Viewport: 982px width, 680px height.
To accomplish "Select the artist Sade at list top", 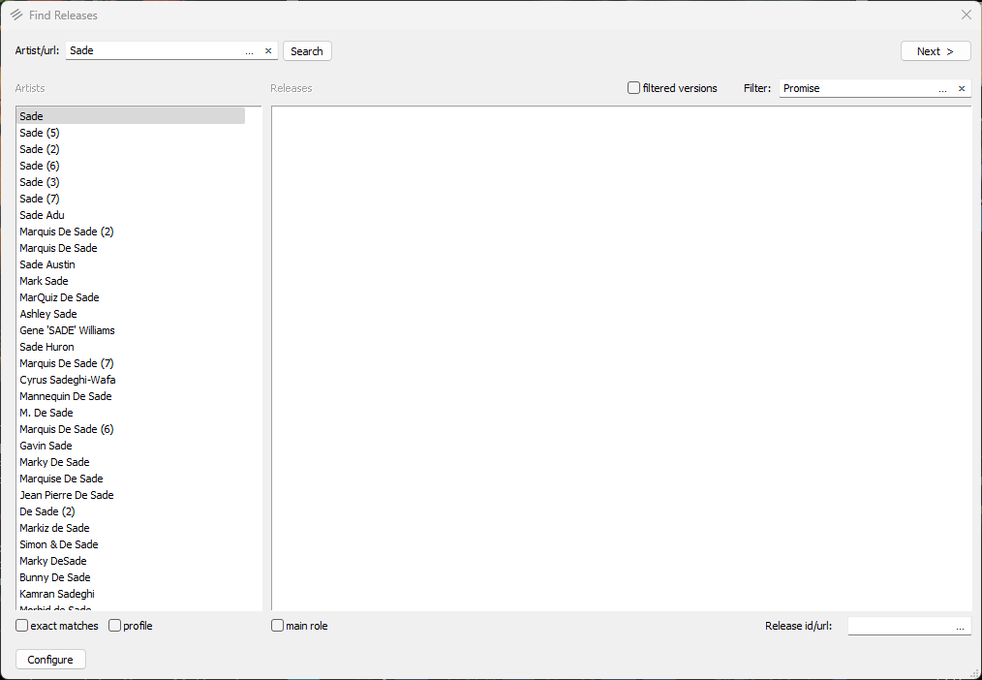I will [131, 116].
